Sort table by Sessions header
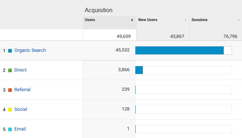242x138 pixels. click(x=199, y=20)
